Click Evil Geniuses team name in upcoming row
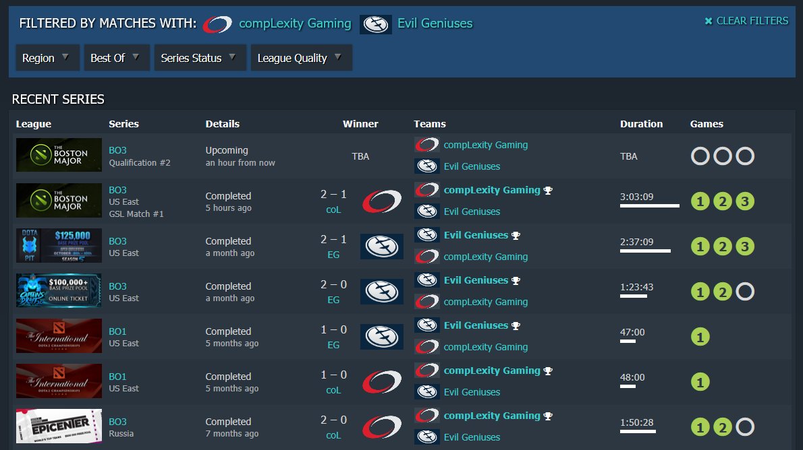Viewport: 803px width, 450px height. point(472,166)
